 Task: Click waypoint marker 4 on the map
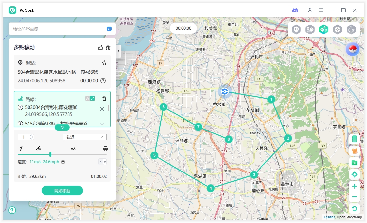click(211, 188)
